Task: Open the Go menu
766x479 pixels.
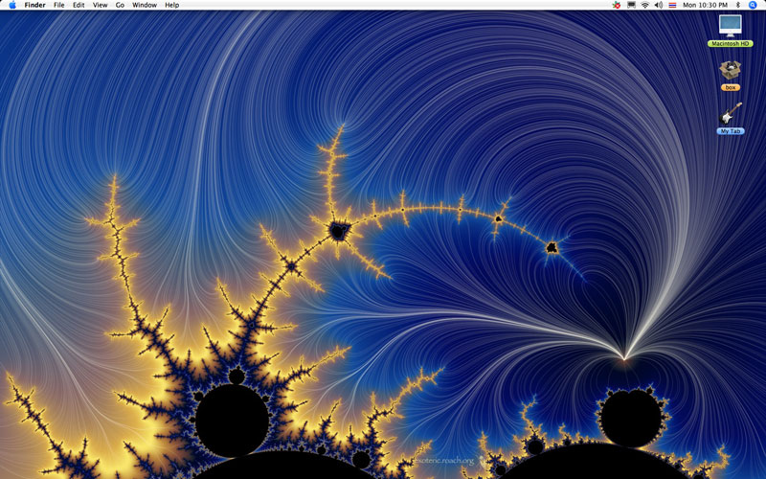Action: pos(121,5)
